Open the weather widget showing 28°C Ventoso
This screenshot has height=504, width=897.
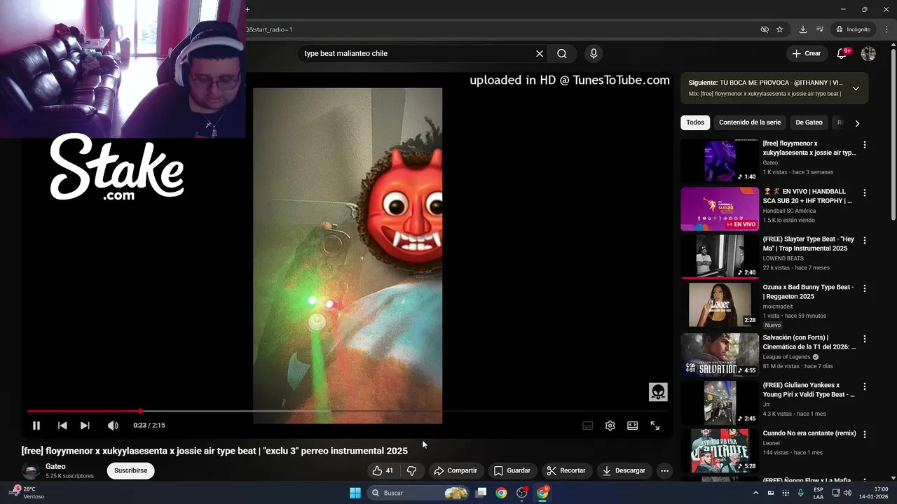pos(26,493)
